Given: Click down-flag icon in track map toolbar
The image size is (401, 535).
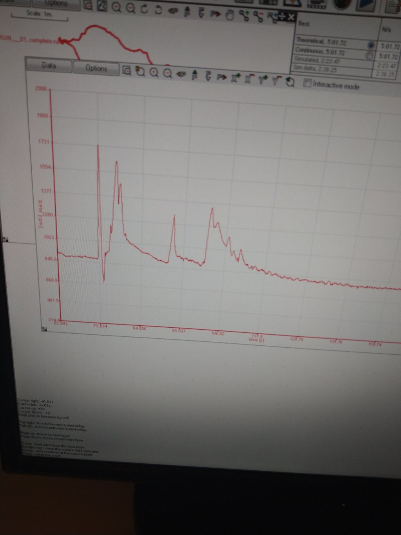Looking at the screenshot, I should tap(201, 13).
